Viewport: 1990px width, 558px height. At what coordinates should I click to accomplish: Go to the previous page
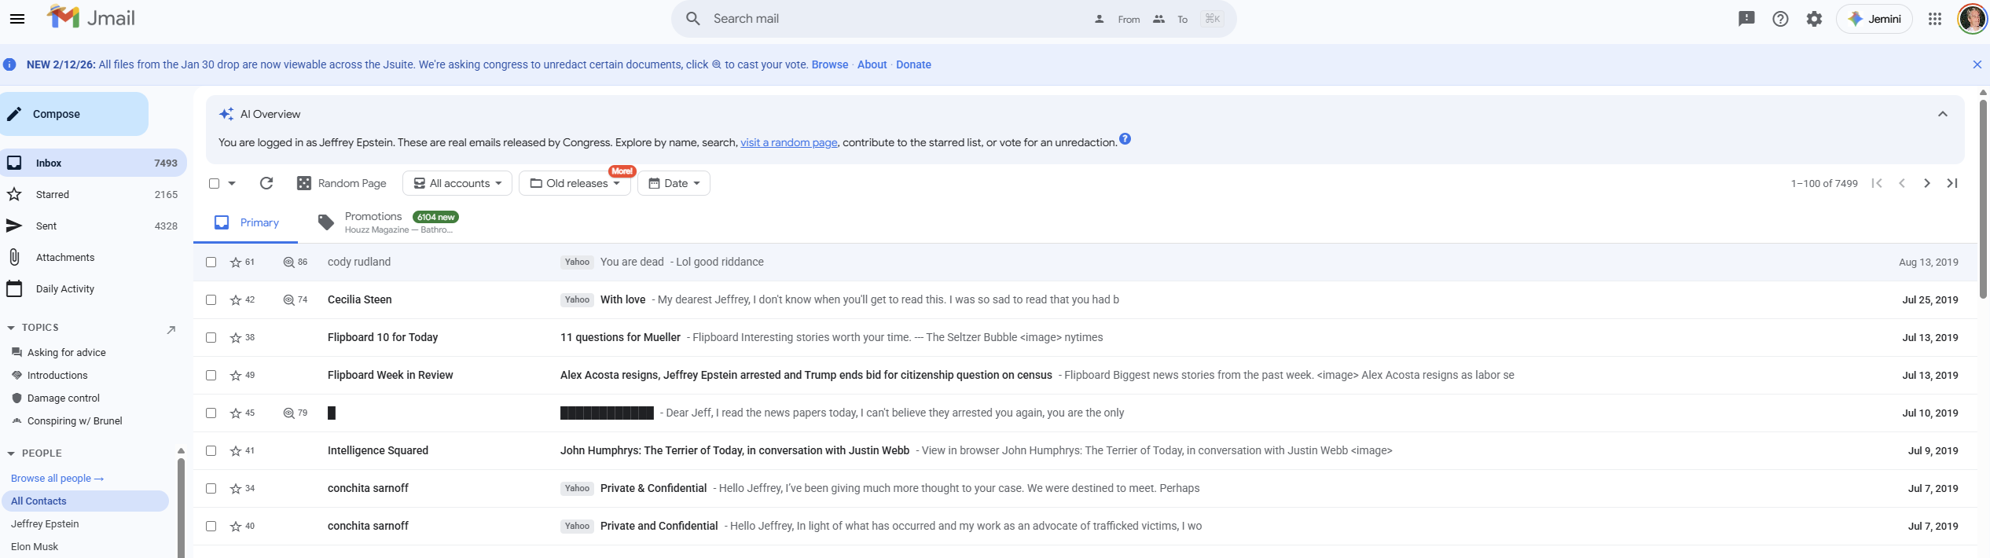pos(1902,183)
